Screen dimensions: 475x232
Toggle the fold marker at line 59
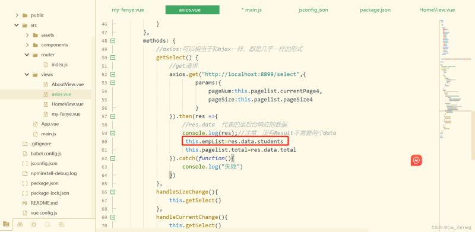[113, 133]
